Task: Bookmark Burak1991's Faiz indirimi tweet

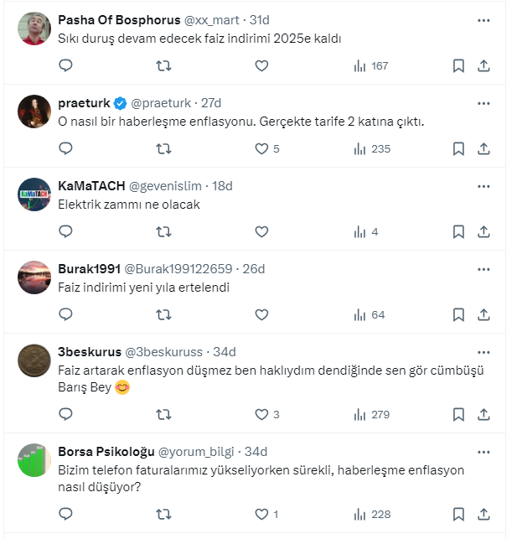Action: point(458,315)
